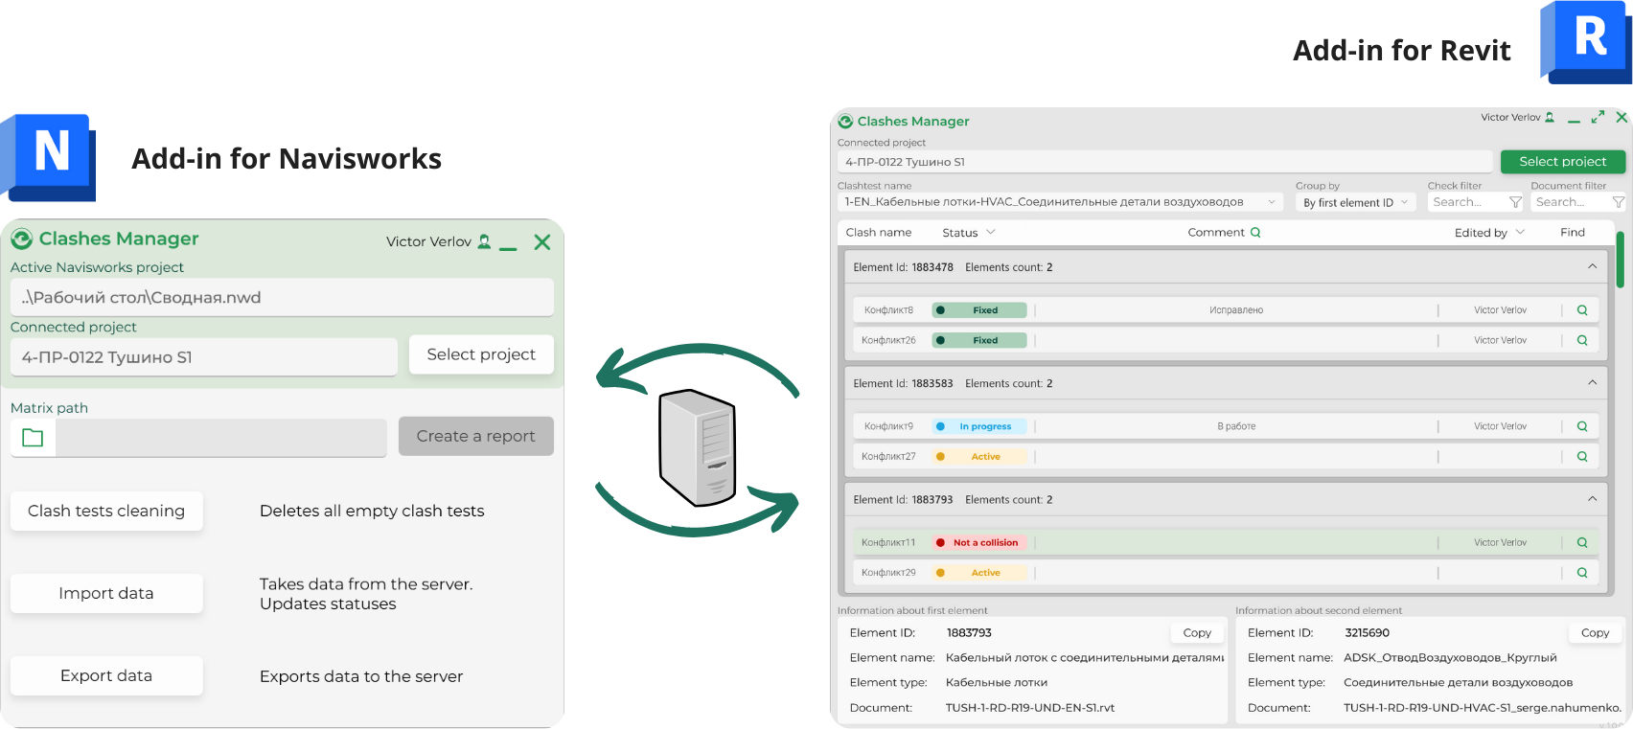Click the Create a report button

click(476, 436)
